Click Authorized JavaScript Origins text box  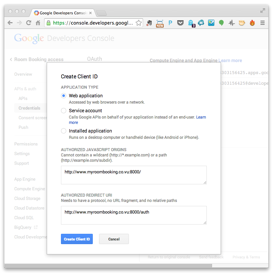[134, 175]
